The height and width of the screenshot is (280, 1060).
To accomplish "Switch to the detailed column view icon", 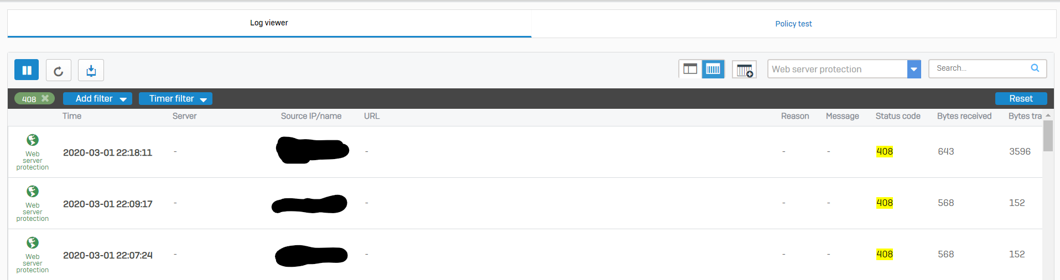I will pyautogui.click(x=713, y=69).
